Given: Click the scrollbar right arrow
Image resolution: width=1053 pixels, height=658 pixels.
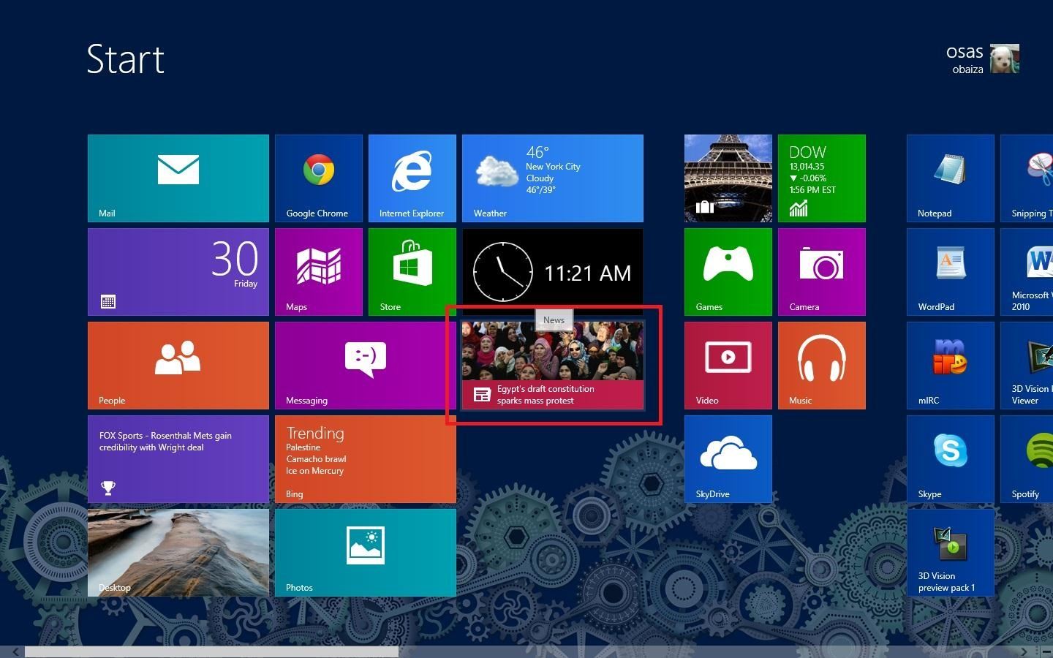Looking at the screenshot, I should [1024, 651].
